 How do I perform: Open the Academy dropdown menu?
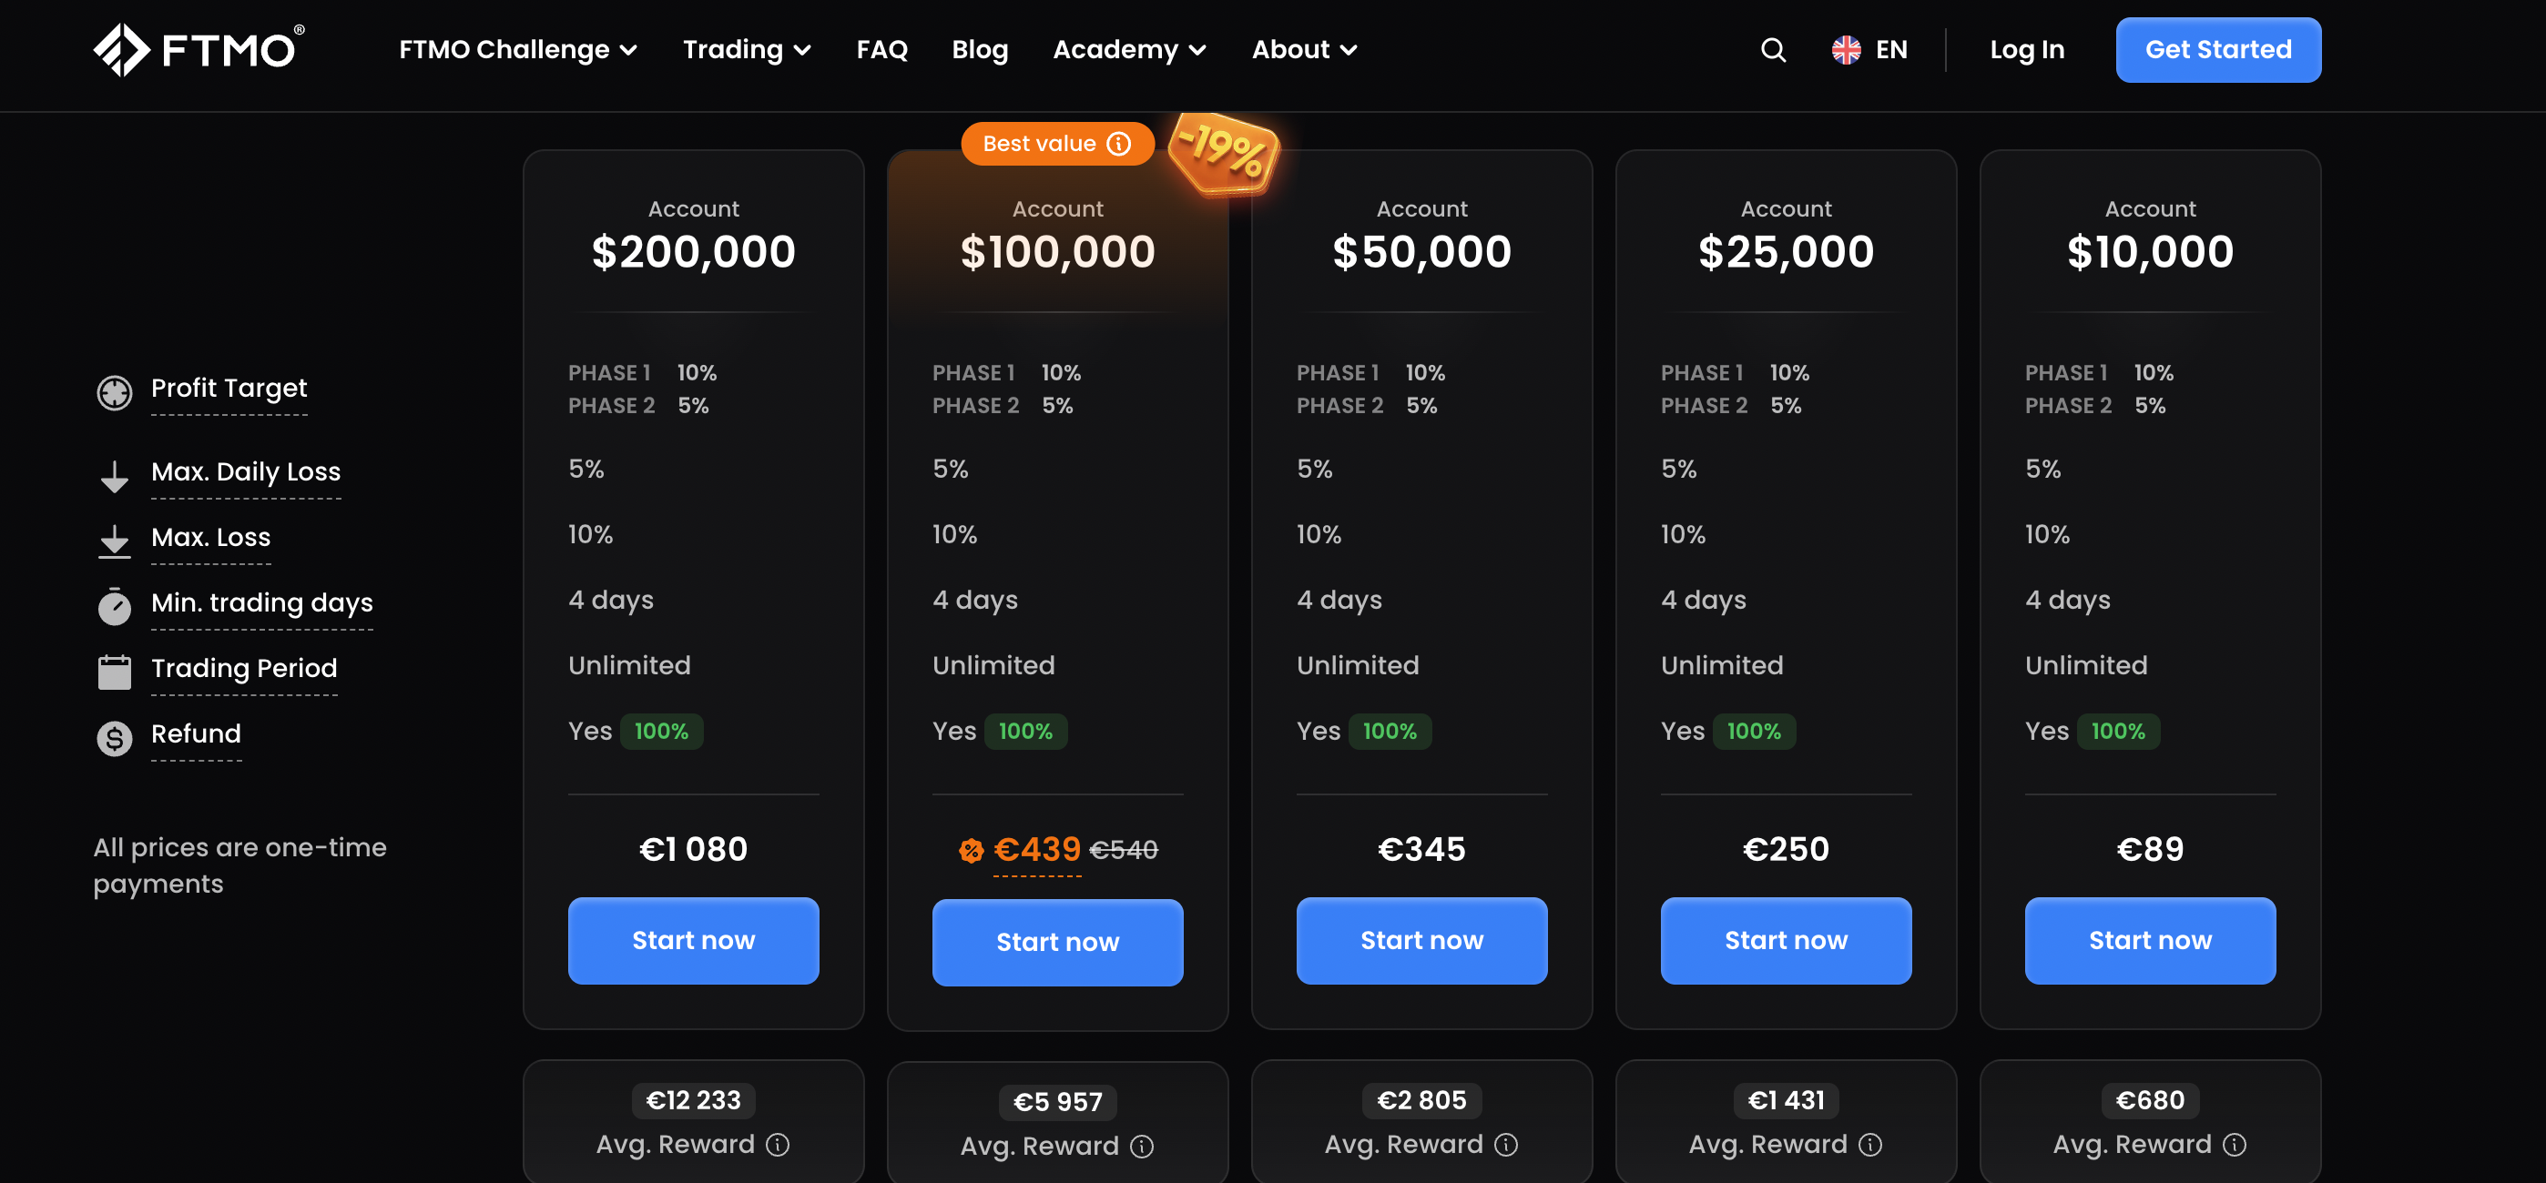tap(1129, 49)
